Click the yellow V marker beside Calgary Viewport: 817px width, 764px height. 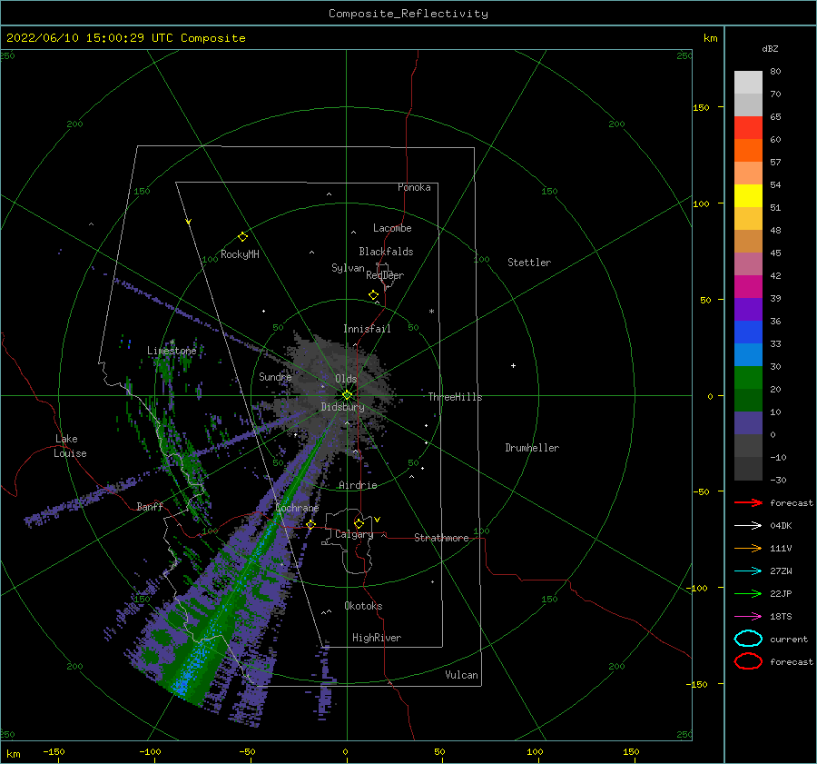point(378,520)
